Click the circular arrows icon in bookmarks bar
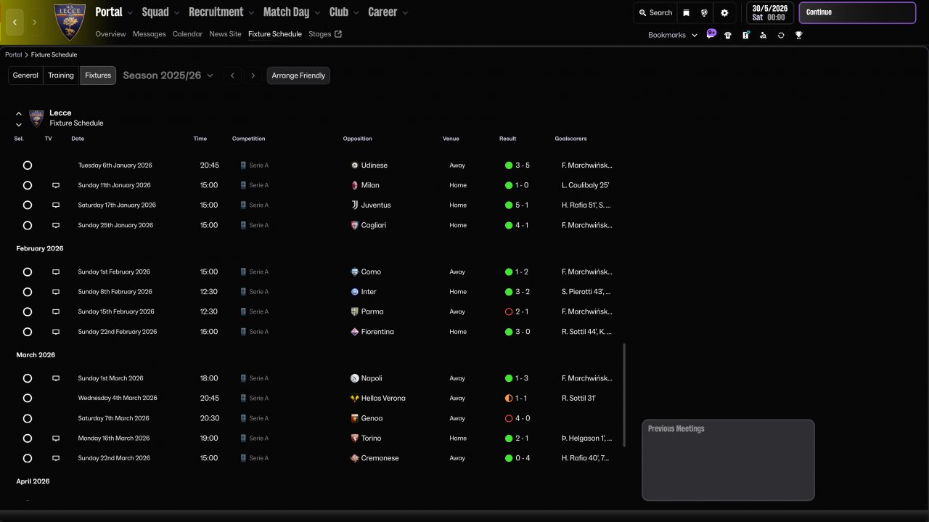 point(781,35)
